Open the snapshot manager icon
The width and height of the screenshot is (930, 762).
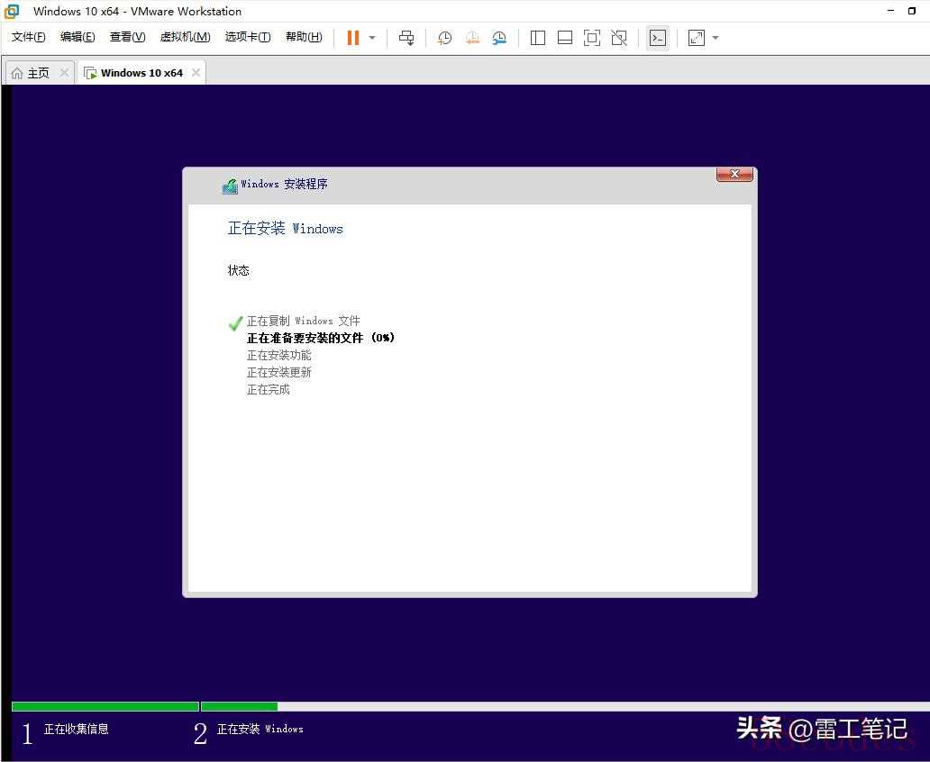[499, 38]
